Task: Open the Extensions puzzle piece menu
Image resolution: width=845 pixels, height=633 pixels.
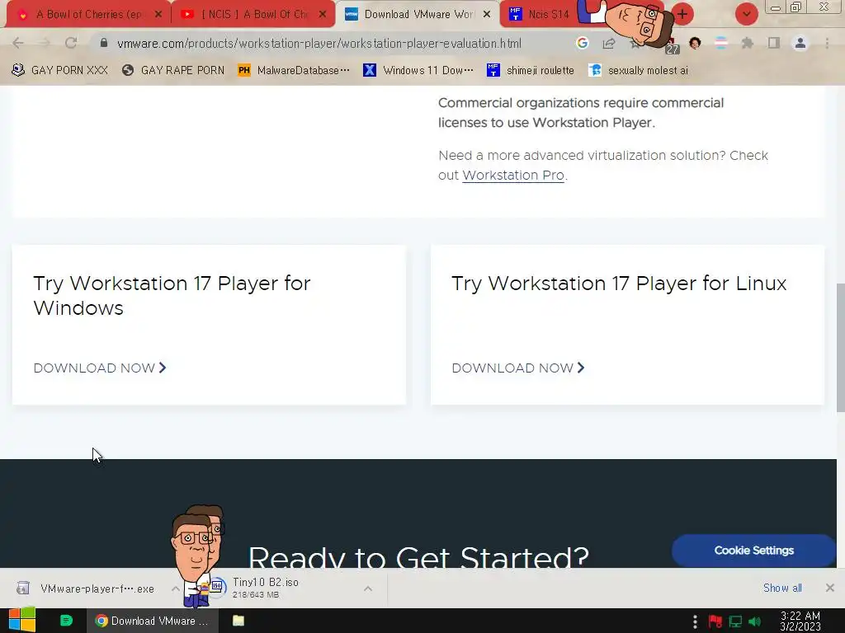Action: 748,43
